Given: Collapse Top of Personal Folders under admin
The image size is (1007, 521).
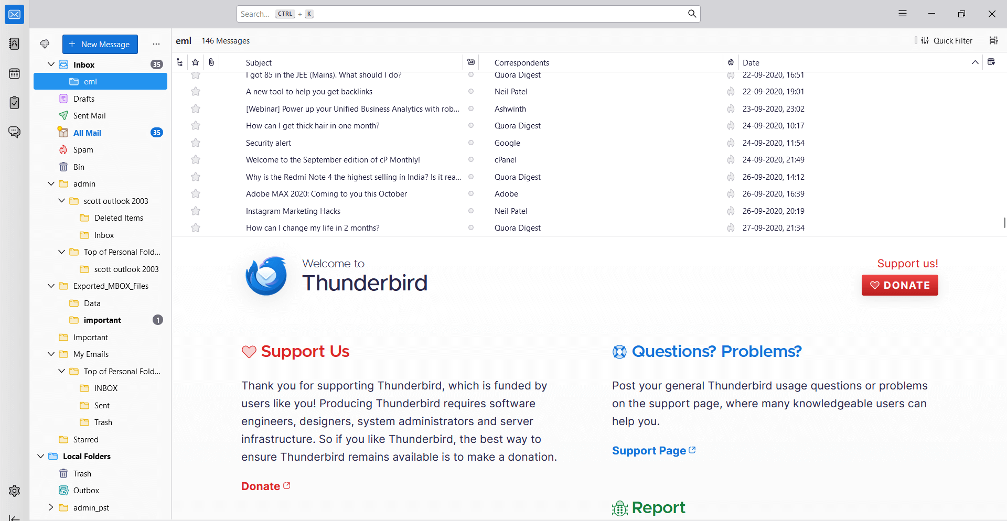Looking at the screenshot, I should pos(61,252).
